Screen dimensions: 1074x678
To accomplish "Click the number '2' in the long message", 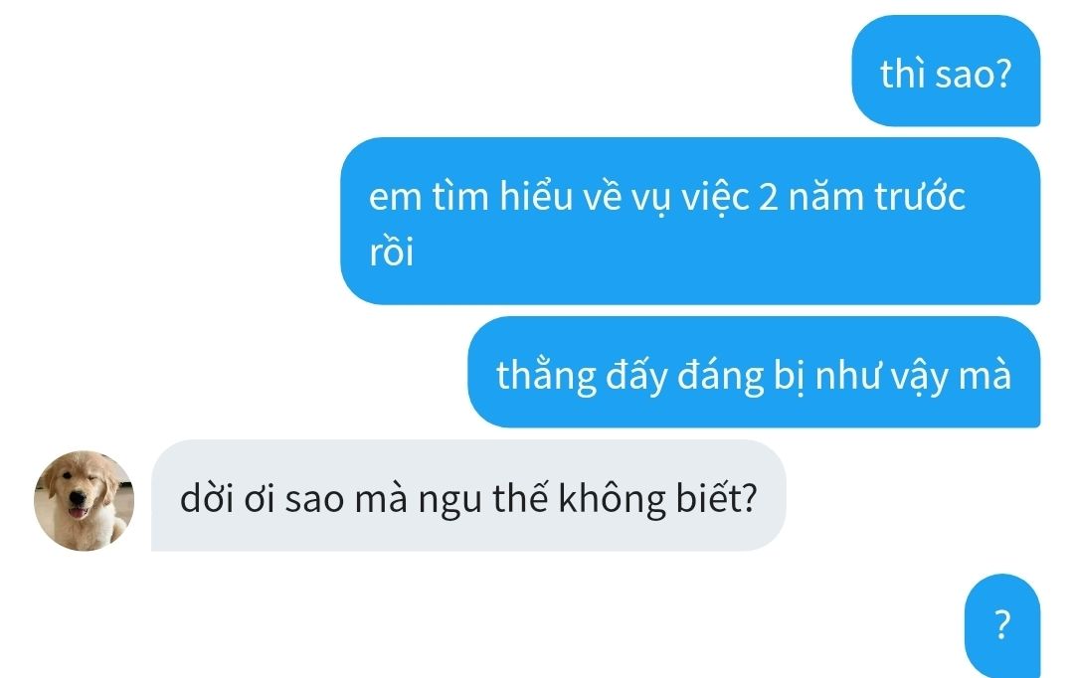I will 769,198.
